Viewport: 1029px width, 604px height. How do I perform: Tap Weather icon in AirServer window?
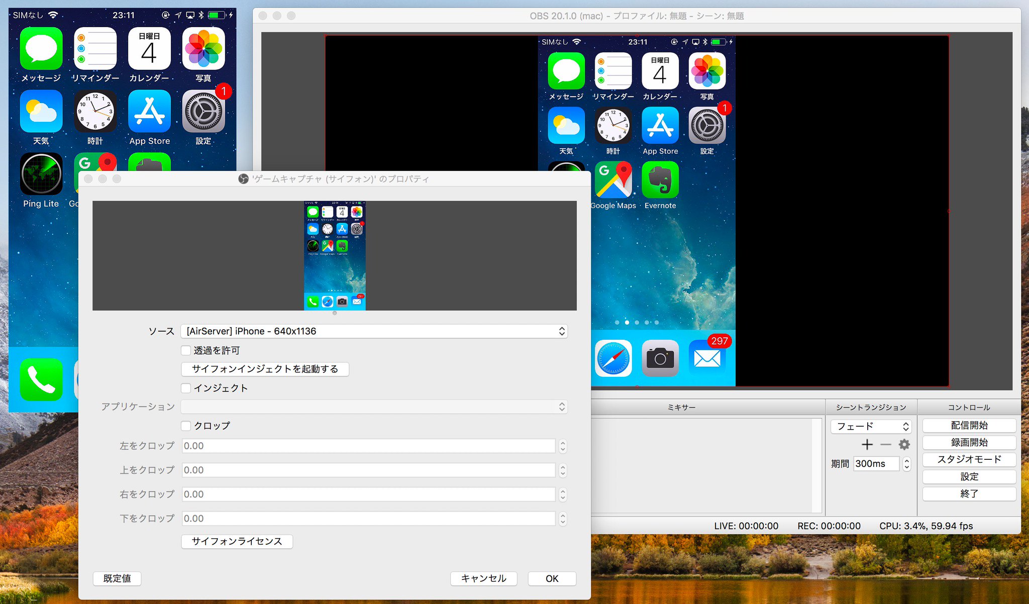pyautogui.click(x=41, y=111)
